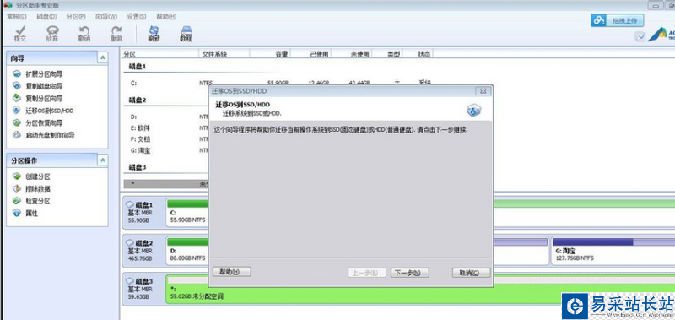The height and width of the screenshot is (320, 675).
Task: Toggle the checkbox beside the AOMEI logo
Action: pyautogui.click(x=641, y=36)
